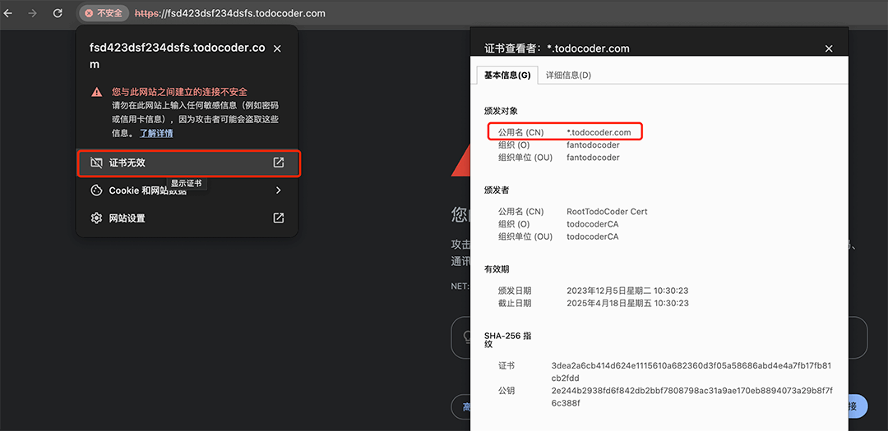Click the 颁发者 section heading
888x431 pixels.
pyautogui.click(x=497, y=190)
